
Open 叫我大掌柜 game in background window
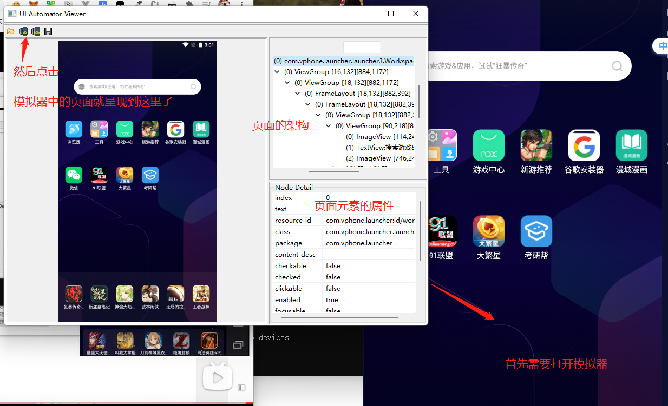126,341
